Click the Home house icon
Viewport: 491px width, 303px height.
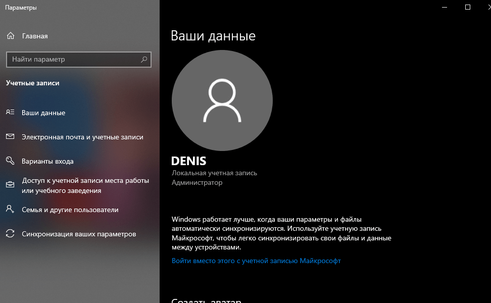pyautogui.click(x=10, y=36)
